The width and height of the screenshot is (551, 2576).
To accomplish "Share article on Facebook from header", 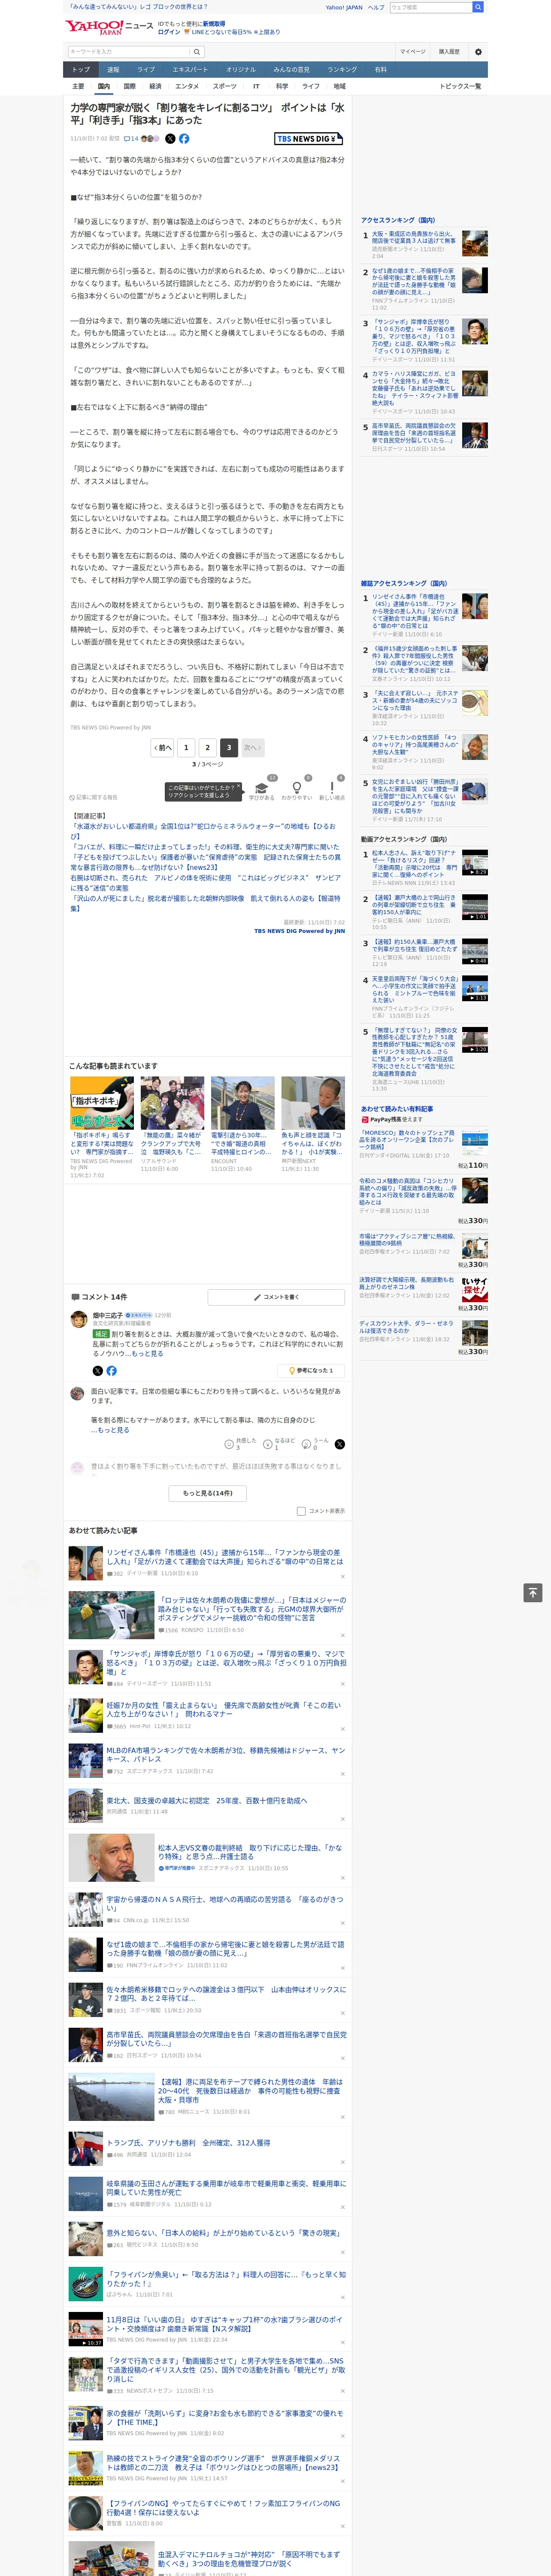I will coord(184,139).
